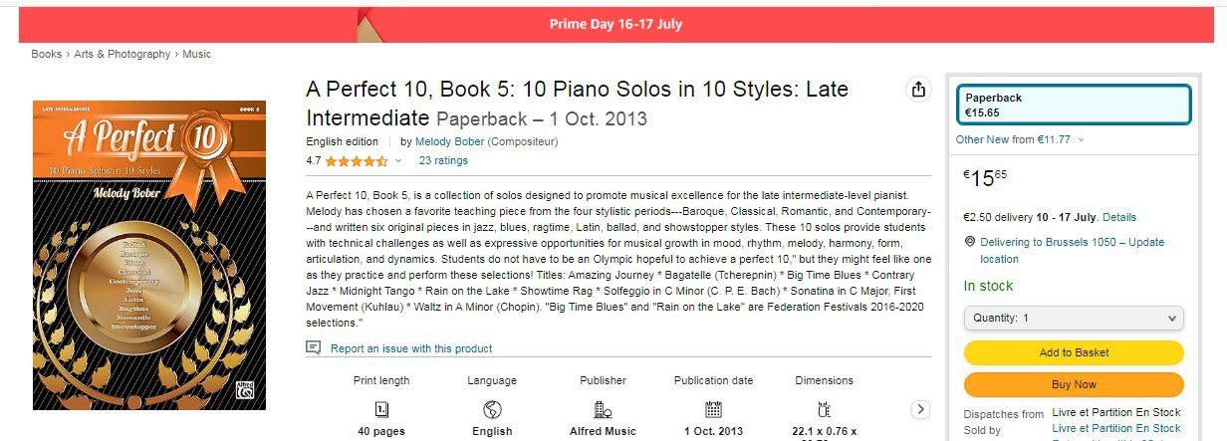Open the Quantity dropdown
The width and height of the screenshot is (1227, 441).
point(1074,318)
